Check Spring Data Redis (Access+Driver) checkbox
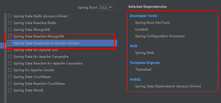The height and width of the screenshot is (103, 221). click(10, 16)
